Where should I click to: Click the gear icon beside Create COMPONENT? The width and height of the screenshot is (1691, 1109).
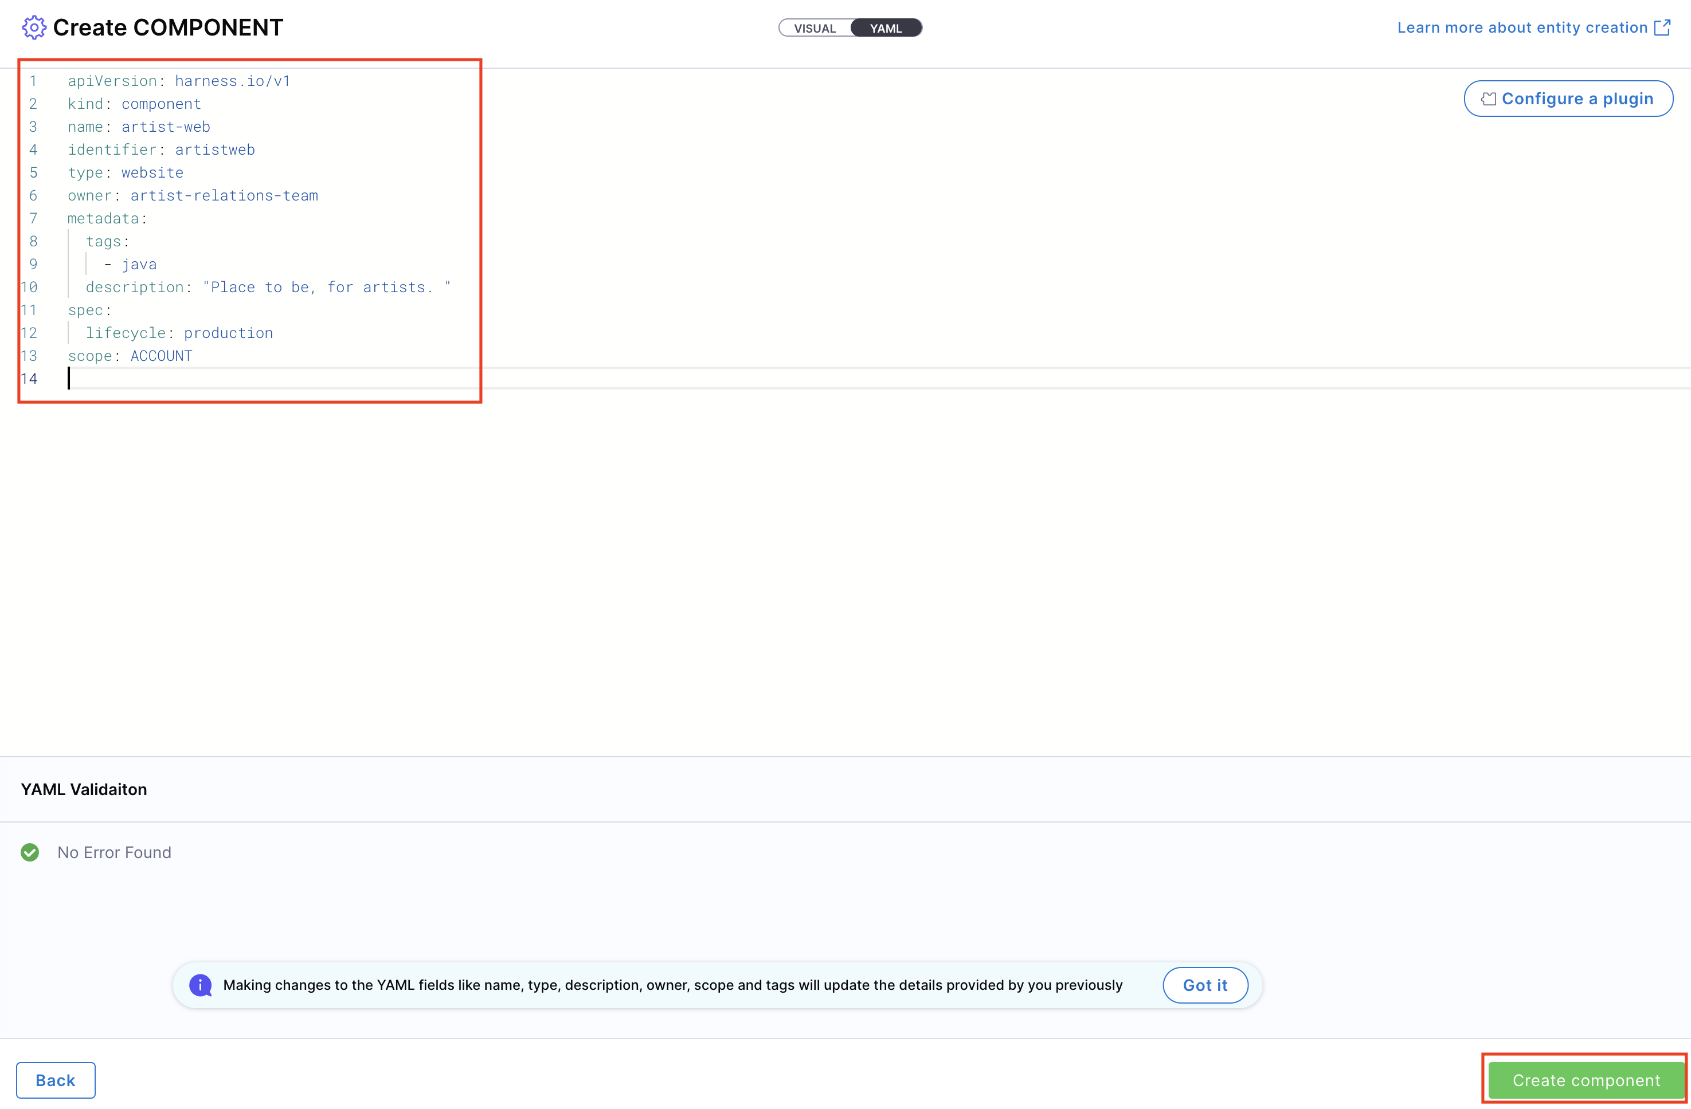[33, 27]
